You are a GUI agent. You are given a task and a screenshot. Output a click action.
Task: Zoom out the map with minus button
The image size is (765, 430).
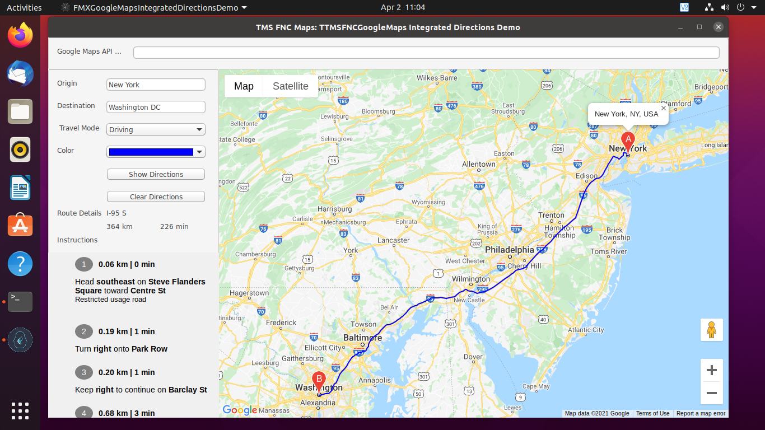712,393
